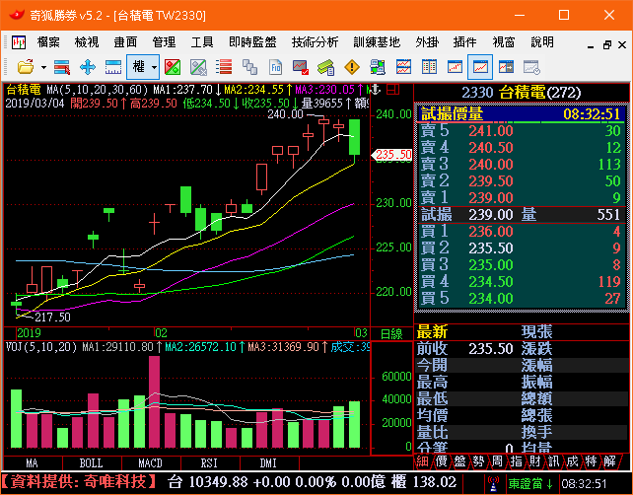Click the candlestick application icon in the menu bar
Viewport: 633px width, 495px height.
[x=19, y=42]
